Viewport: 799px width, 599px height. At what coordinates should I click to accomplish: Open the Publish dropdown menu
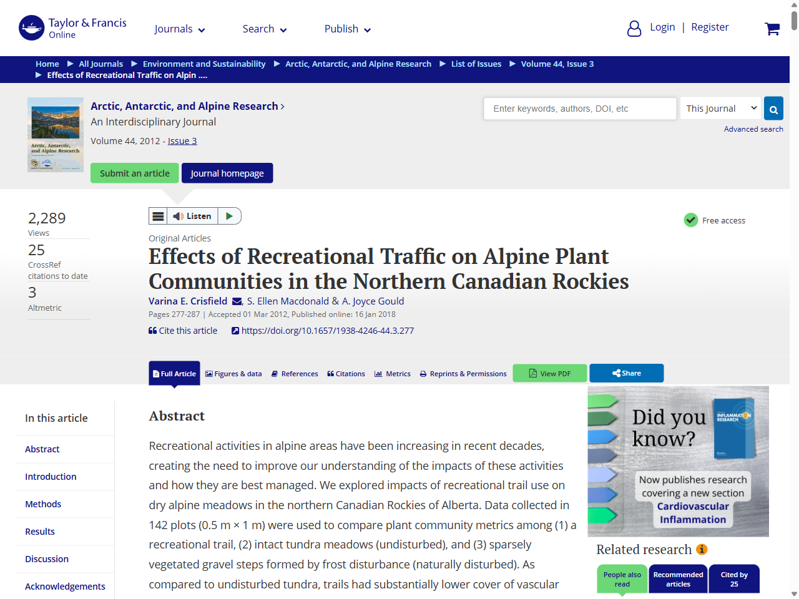(347, 29)
